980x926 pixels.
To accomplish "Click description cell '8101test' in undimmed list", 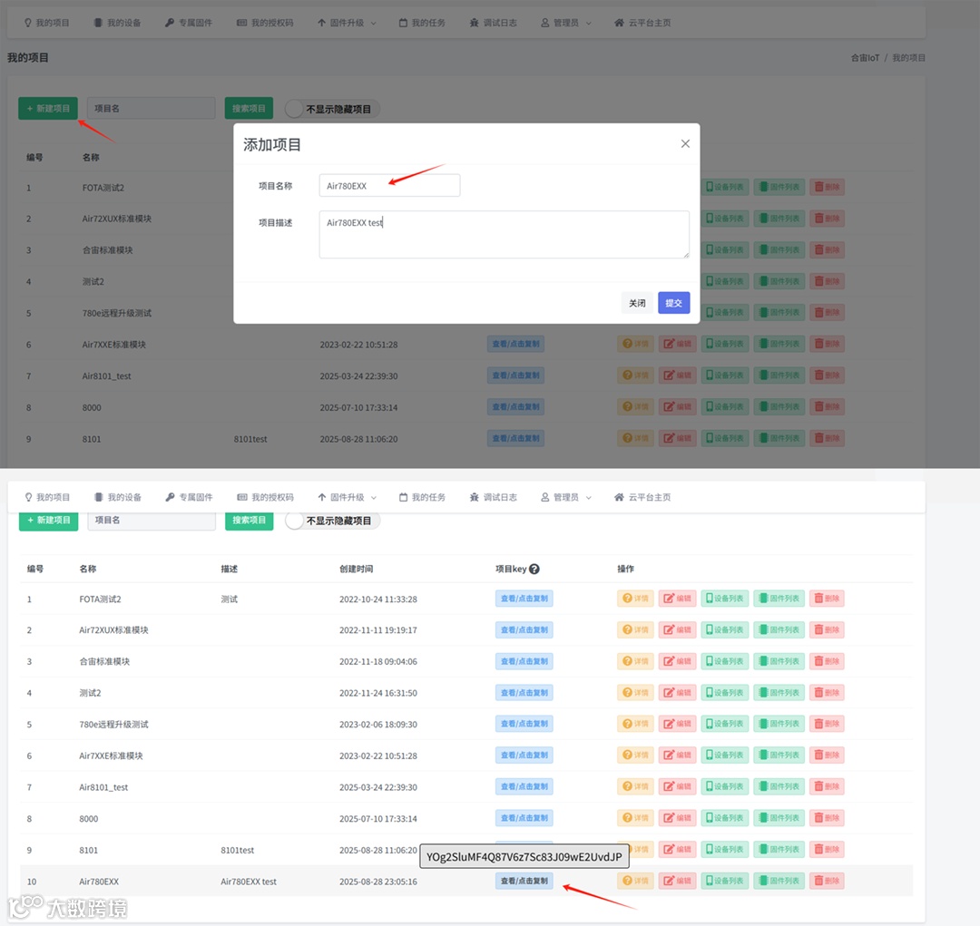I will tap(238, 851).
